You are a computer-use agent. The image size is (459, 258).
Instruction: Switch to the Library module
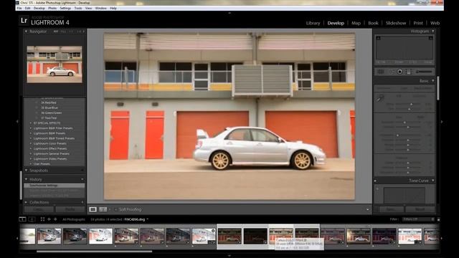[313, 23]
